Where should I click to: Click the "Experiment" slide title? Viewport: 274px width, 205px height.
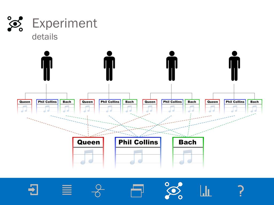65,23
